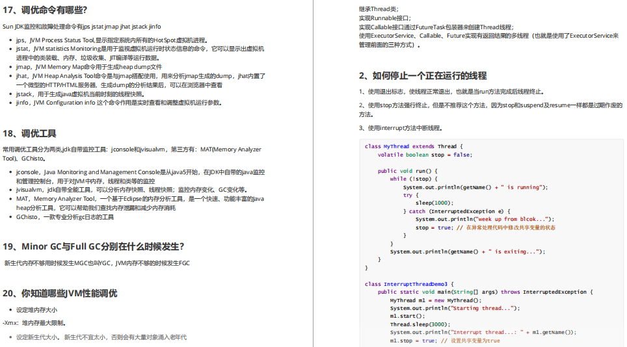
Task: Click code line printing 'is exiting...'
Action: (x=468, y=251)
